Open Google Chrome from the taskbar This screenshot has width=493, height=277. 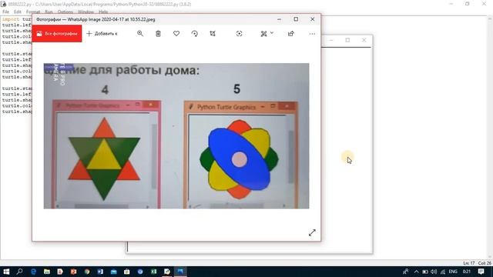pyautogui.click(x=87, y=272)
